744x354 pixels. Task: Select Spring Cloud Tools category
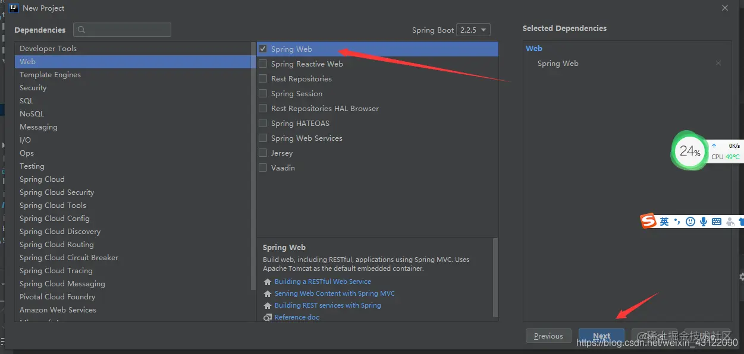(133, 206)
